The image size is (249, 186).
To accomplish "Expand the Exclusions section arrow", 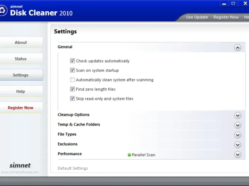I will [x=237, y=145].
